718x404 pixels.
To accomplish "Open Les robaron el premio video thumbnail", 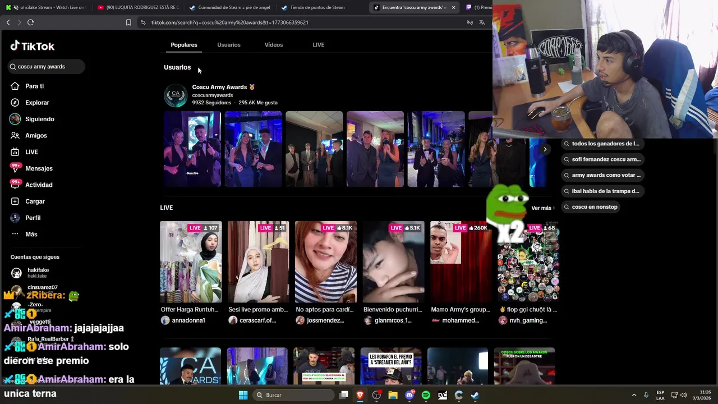I will pos(391,366).
